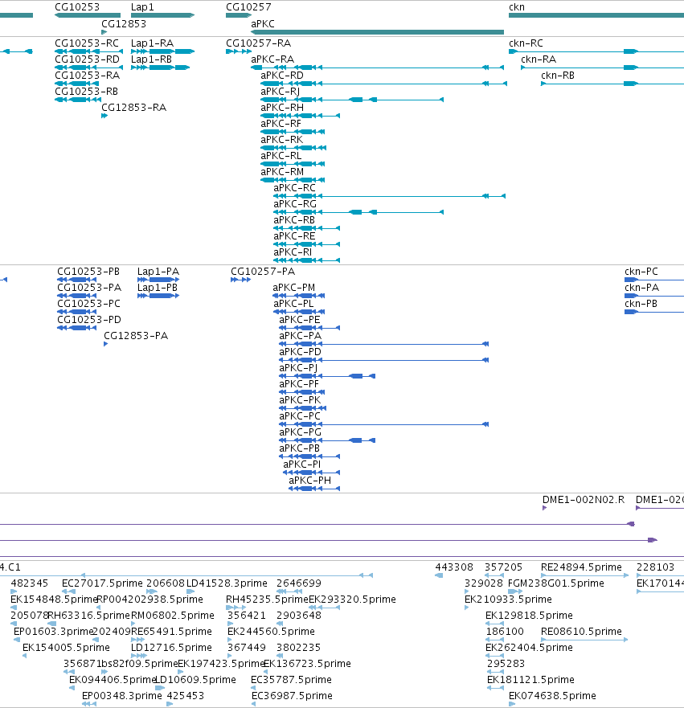Open the aPKC-RA transcript label
Image resolution: width=684 pixels, height=708 pixels.
pos(272,59)
